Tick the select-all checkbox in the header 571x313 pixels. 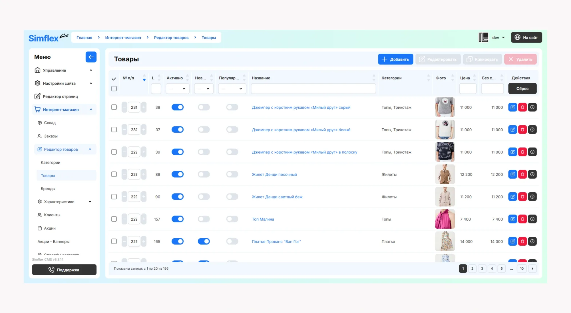tap(114, 89)
